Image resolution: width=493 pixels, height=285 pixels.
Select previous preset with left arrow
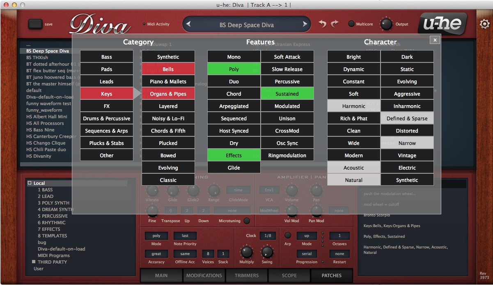[x=188, y=24]
